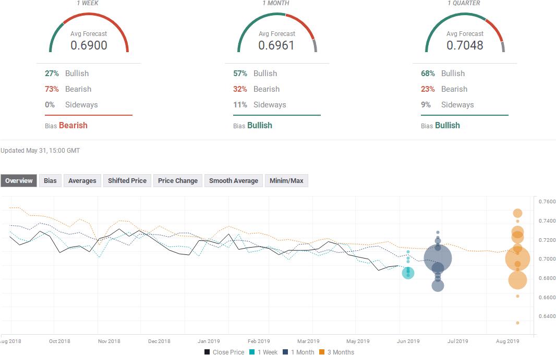Hide the 3 Months legend series
556x355 pixels.
pyautogui.click(x=336, y=352)
